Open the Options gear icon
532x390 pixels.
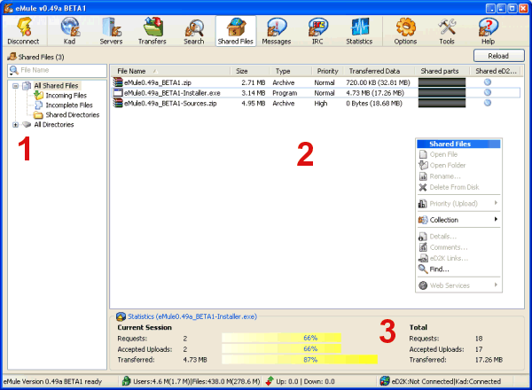405,29
